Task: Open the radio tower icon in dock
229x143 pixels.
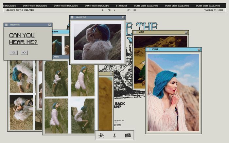Action: point(114,135)
